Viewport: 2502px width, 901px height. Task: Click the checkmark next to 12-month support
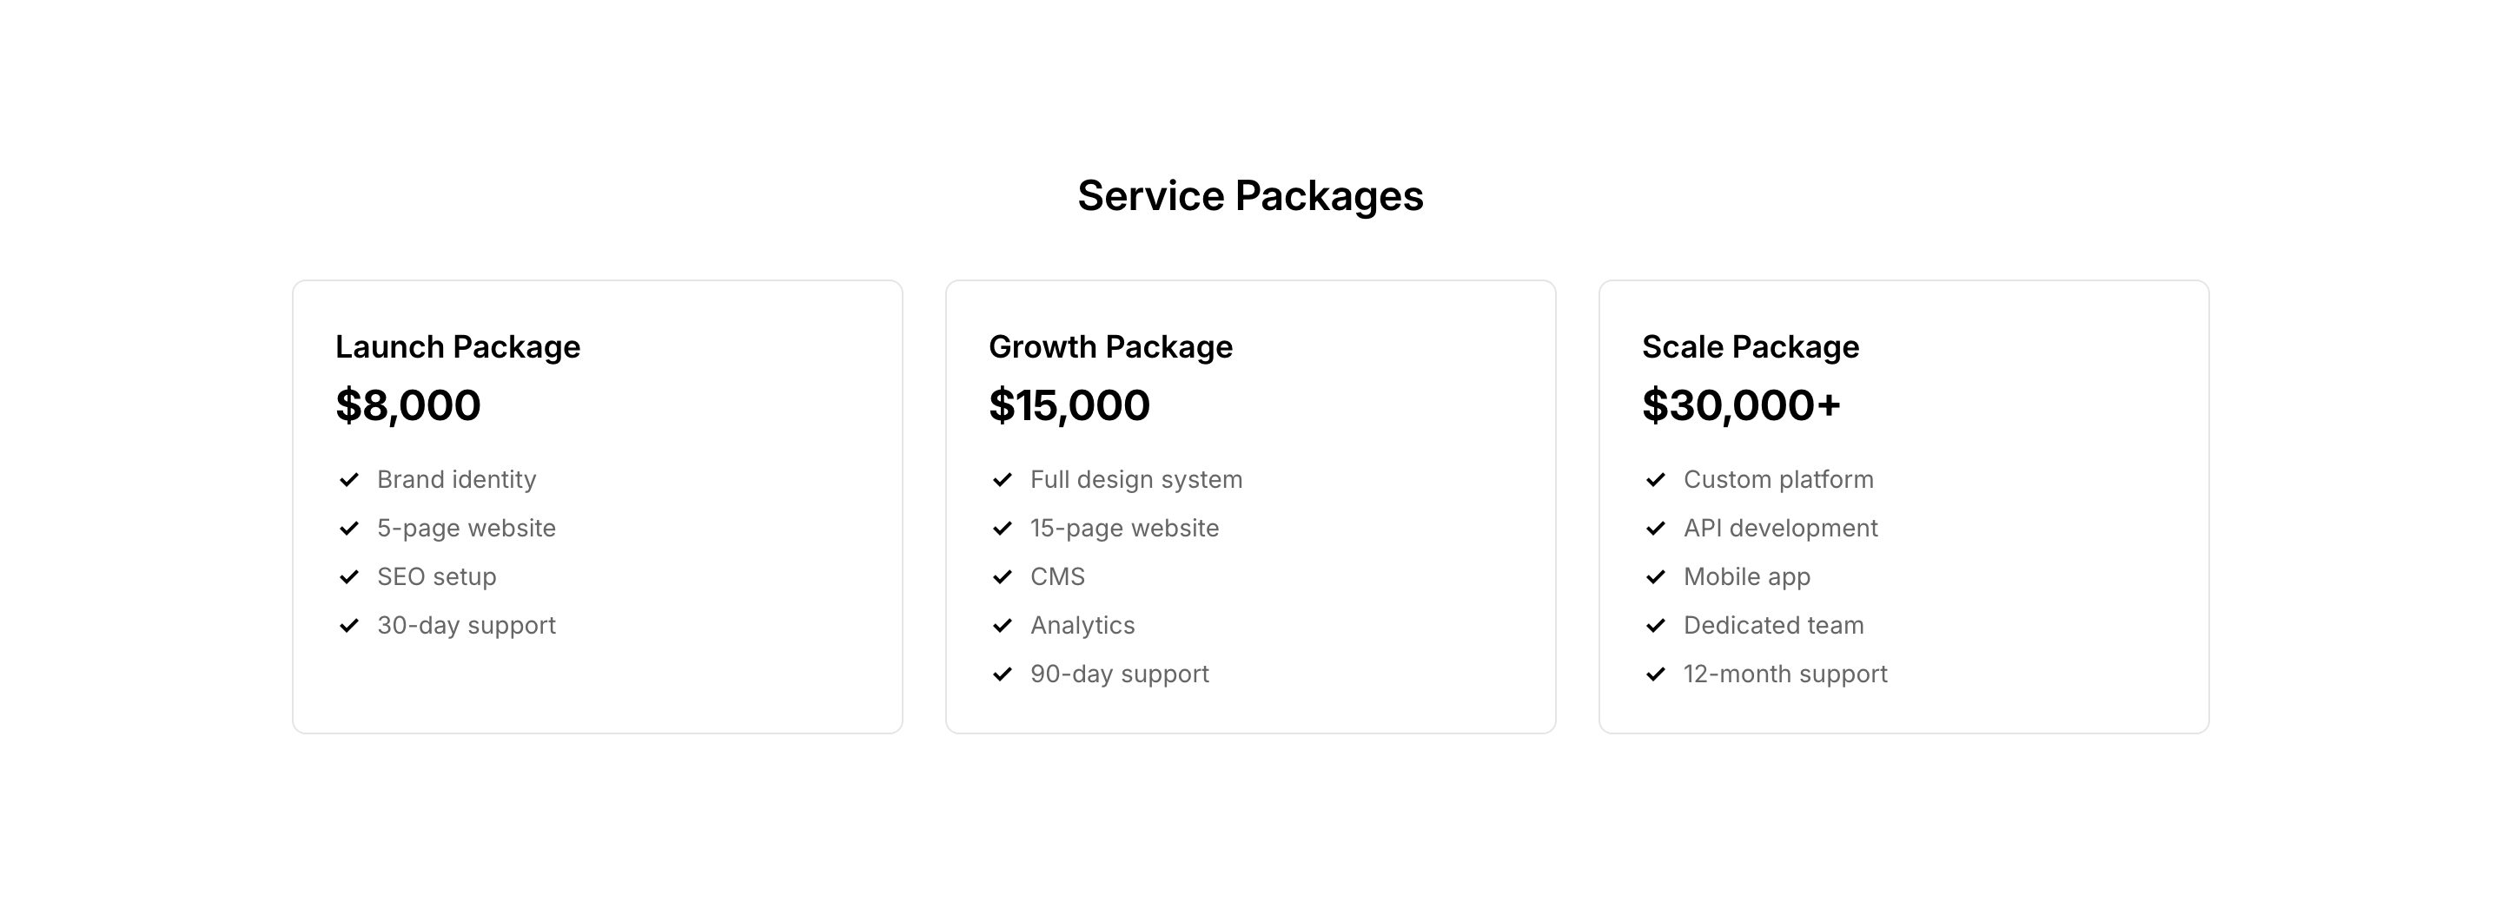click(1656, 674)
